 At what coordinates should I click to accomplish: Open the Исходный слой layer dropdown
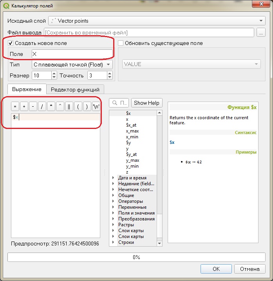(x=157, y=21)
